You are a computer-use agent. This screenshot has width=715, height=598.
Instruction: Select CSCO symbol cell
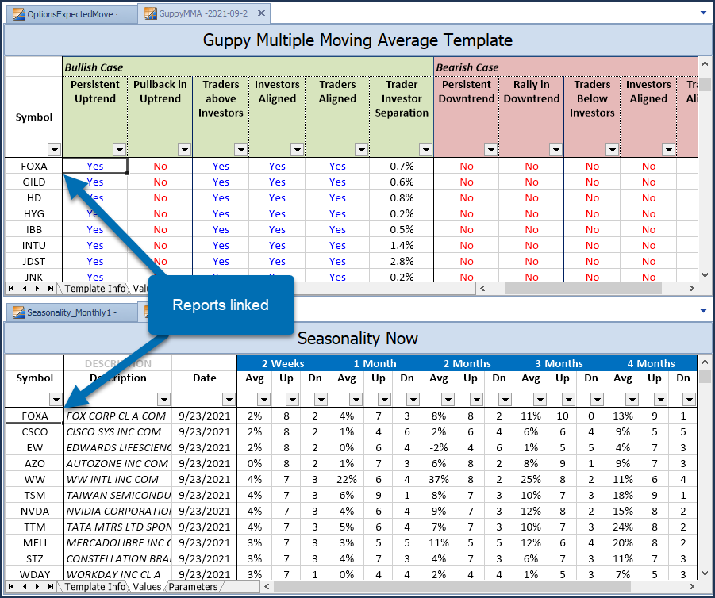(x=35, y=431)
